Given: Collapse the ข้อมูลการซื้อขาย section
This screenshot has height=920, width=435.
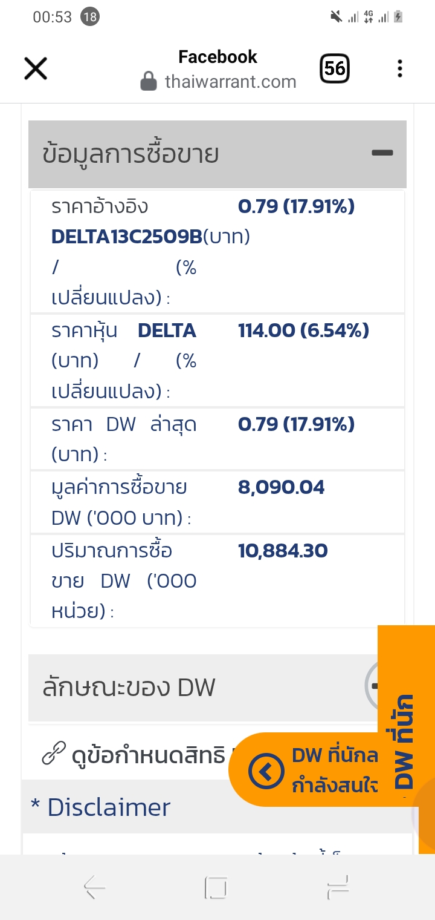Looking at the screenshot, I should coord(382,153).
